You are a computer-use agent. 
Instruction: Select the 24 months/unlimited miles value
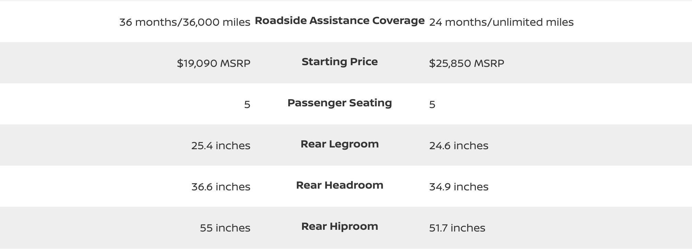(x=501, y=22)
